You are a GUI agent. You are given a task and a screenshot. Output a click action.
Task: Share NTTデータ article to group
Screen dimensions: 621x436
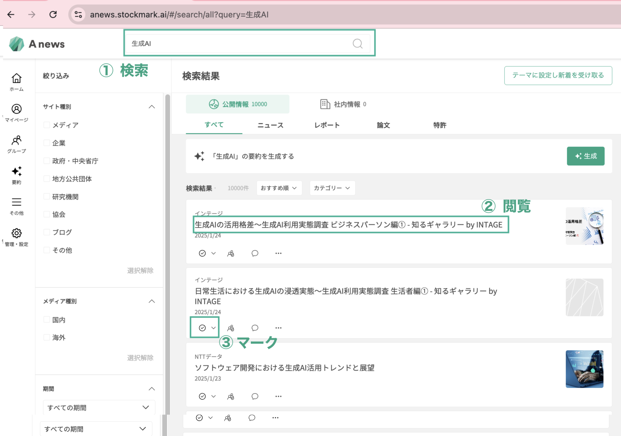[x=231, y=396]
